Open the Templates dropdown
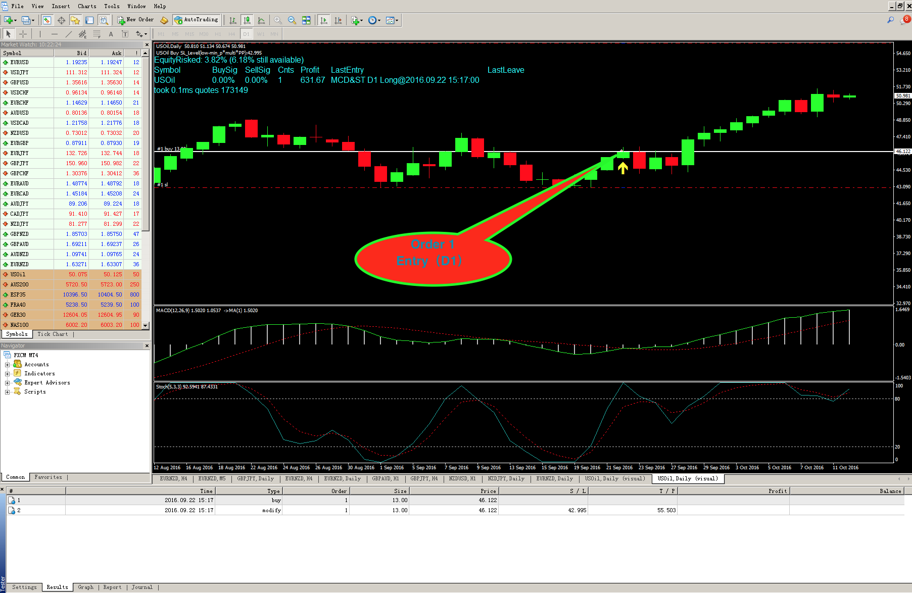Screen dimensions: 912x593 392,20
